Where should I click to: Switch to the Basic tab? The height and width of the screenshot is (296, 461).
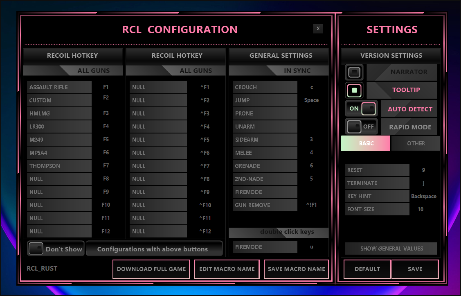(x=366, y=143)
